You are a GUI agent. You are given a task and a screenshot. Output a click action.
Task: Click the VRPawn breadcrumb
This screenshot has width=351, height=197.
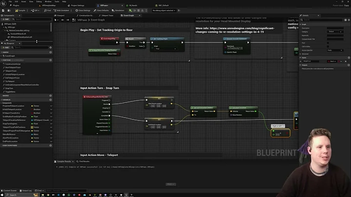(82, 20)
